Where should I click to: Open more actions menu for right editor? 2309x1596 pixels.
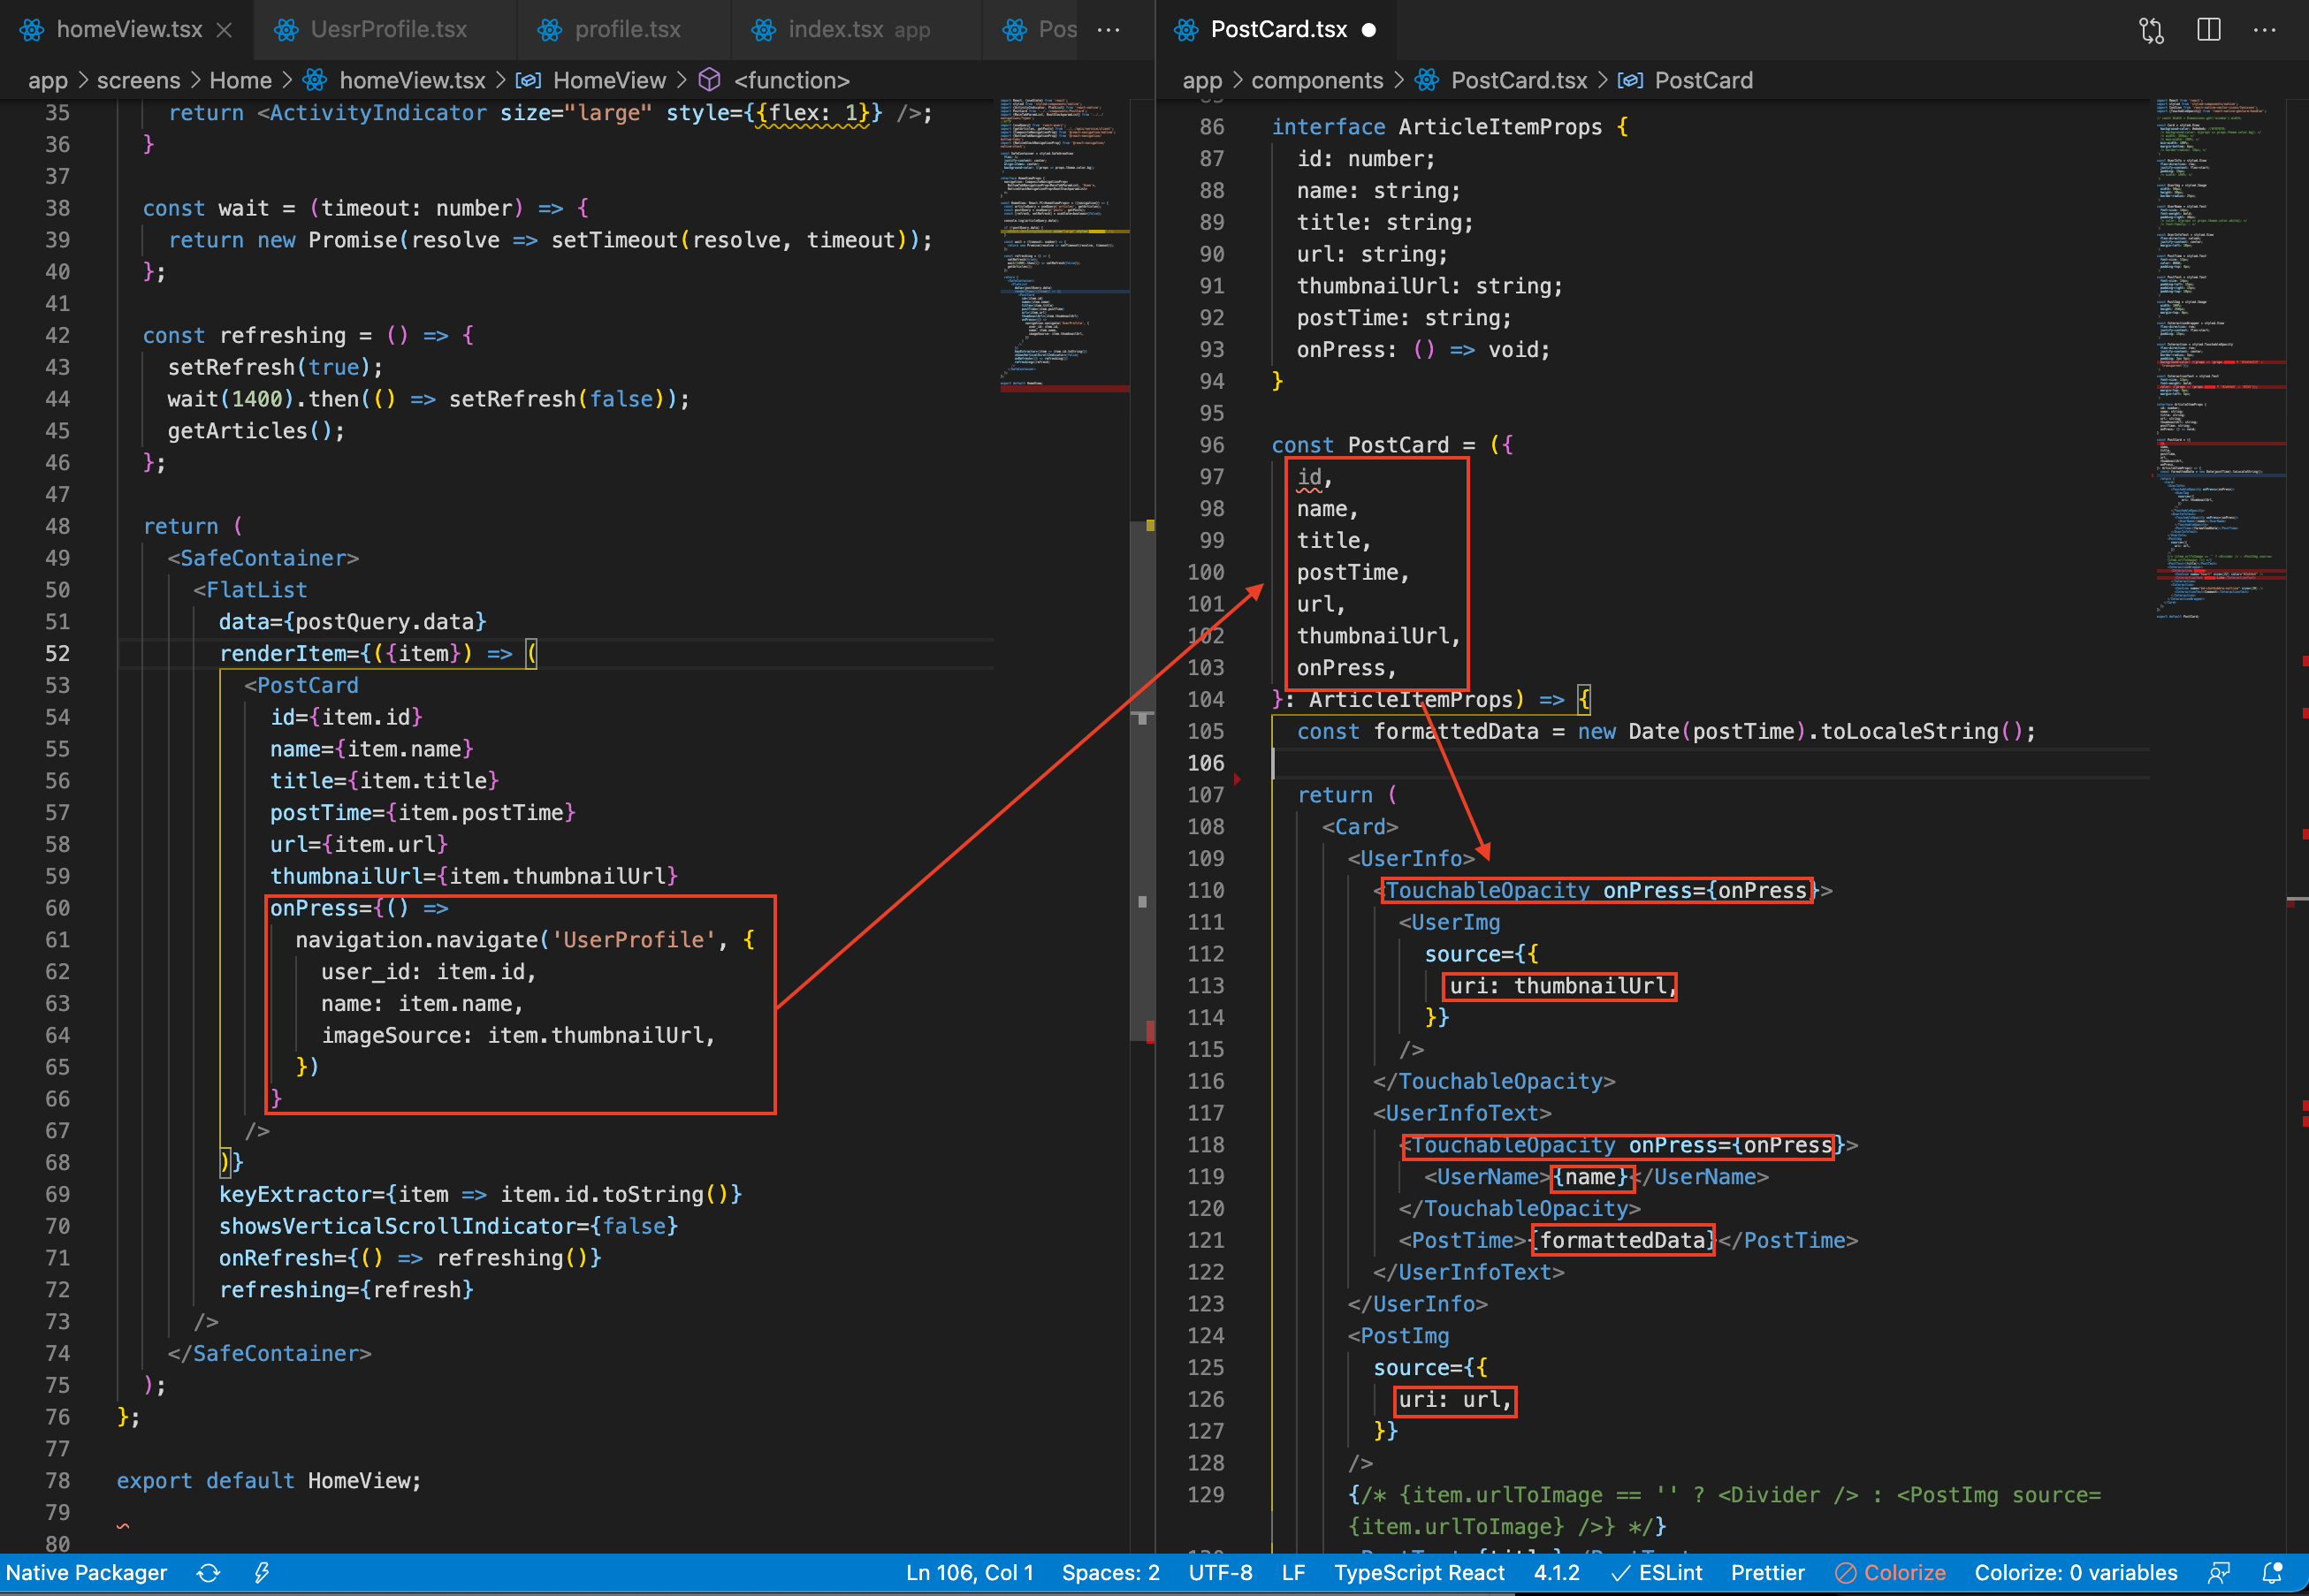click(x=2264, y=30)
